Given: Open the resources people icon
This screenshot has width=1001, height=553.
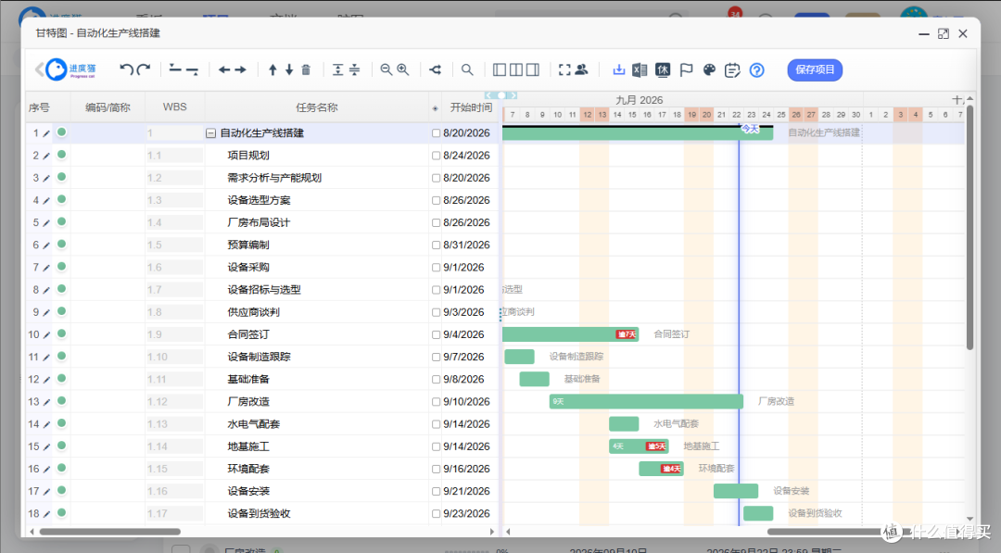Looking at the screenshot, I should click(x=581, y=69).
